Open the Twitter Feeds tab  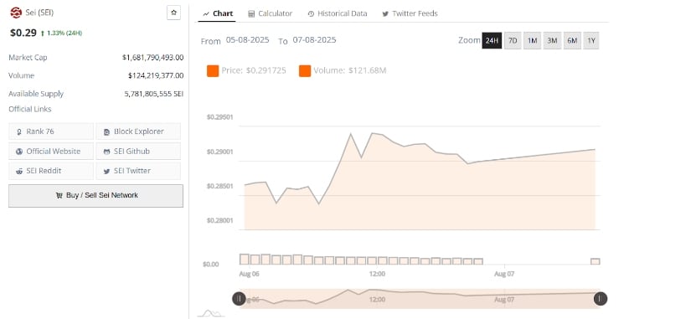pyautogui.click(x=410, y=13)
